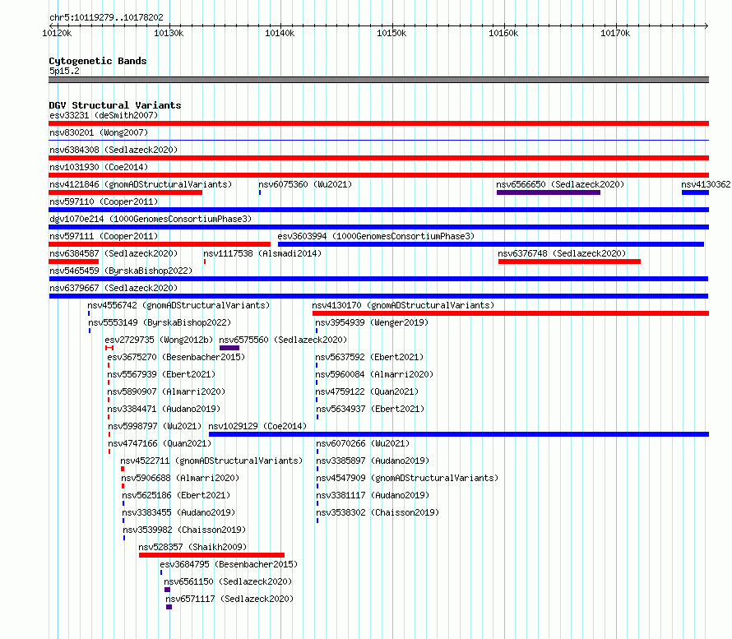Click nsv5634937 (Ebert2021) label

coord(370,409)
